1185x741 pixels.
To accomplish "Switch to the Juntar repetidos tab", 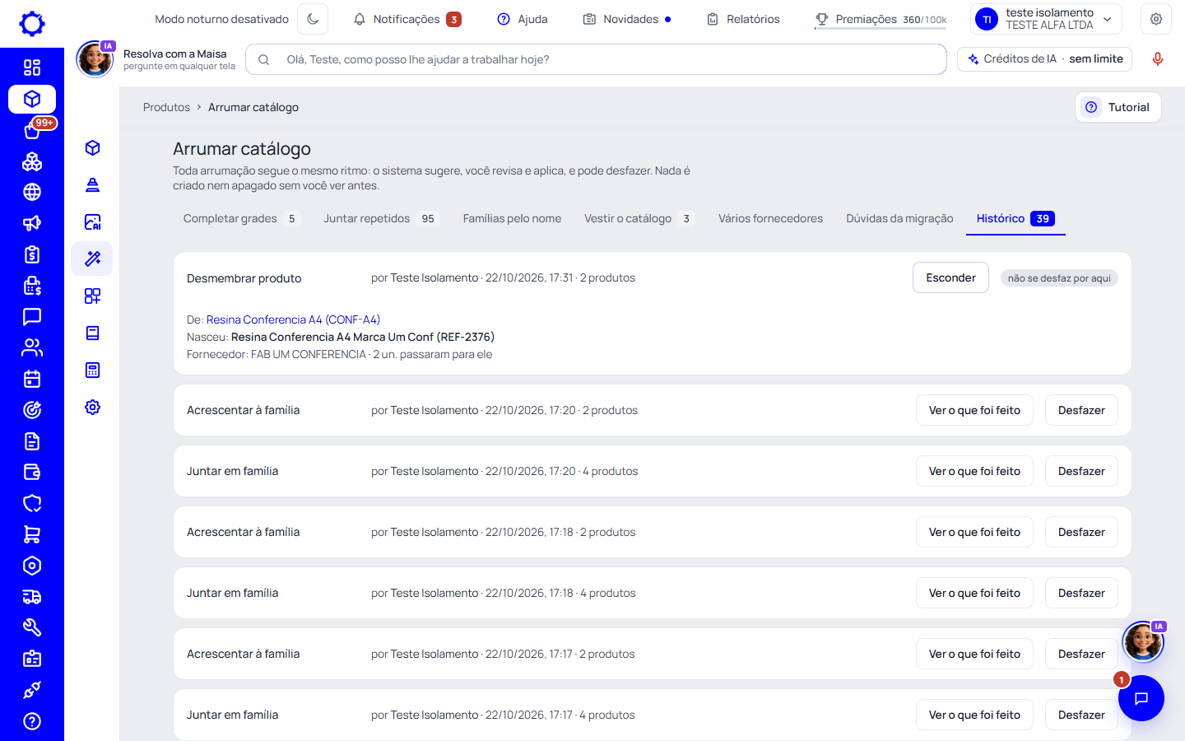I will (x=382, y=219).
